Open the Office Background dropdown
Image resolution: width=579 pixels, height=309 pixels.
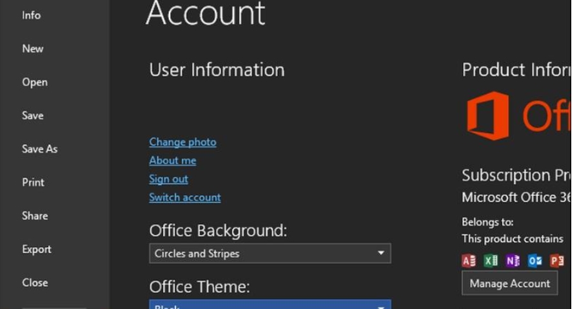pos(270,254)
